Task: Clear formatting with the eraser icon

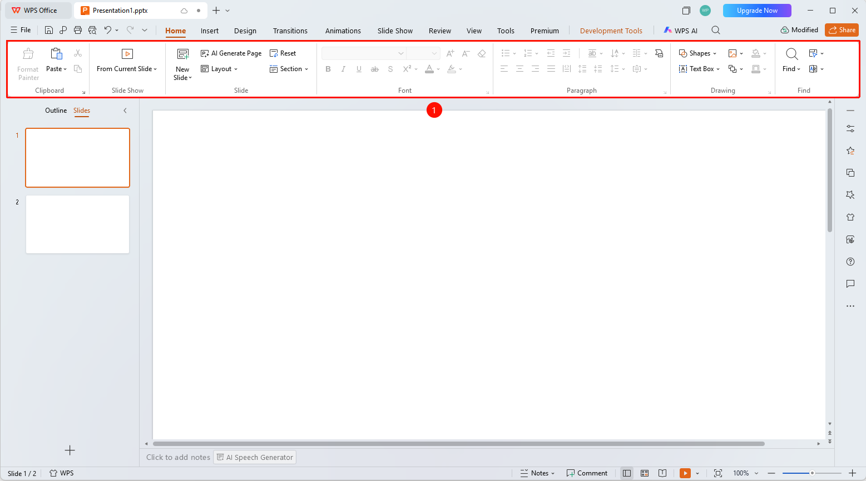Action: coord(482,53)
